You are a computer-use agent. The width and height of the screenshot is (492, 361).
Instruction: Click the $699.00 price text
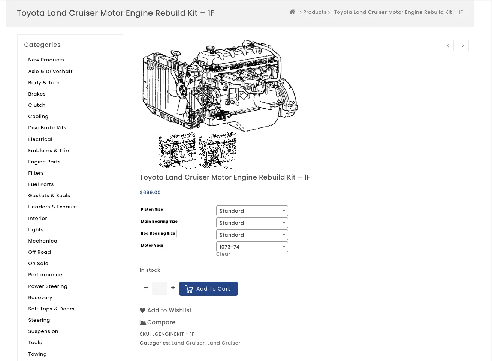coord(150,192)
